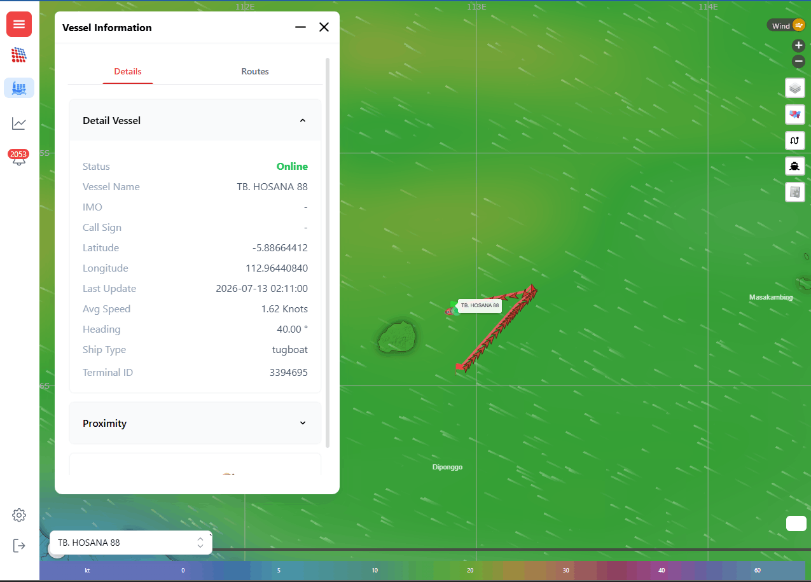Click the Avg Speed value 1.62 Knots

(284, 308)
